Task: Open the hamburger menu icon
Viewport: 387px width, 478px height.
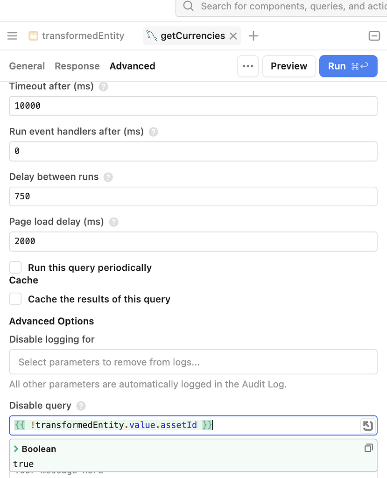Action: (x=12, y=36)
